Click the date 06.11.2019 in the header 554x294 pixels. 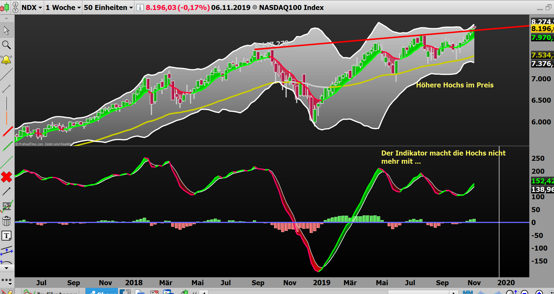[x=231, y=7]
